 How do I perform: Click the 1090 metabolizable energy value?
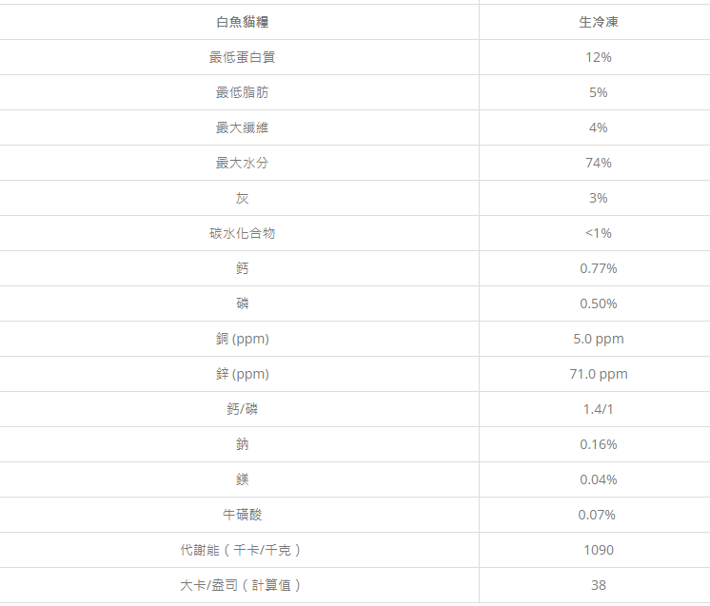click(598, 550)
